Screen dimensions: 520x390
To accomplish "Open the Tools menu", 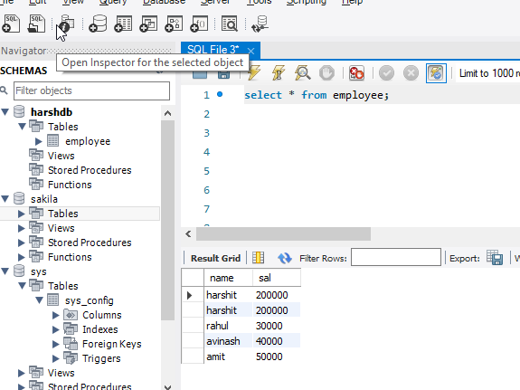I will pos(259,2).
